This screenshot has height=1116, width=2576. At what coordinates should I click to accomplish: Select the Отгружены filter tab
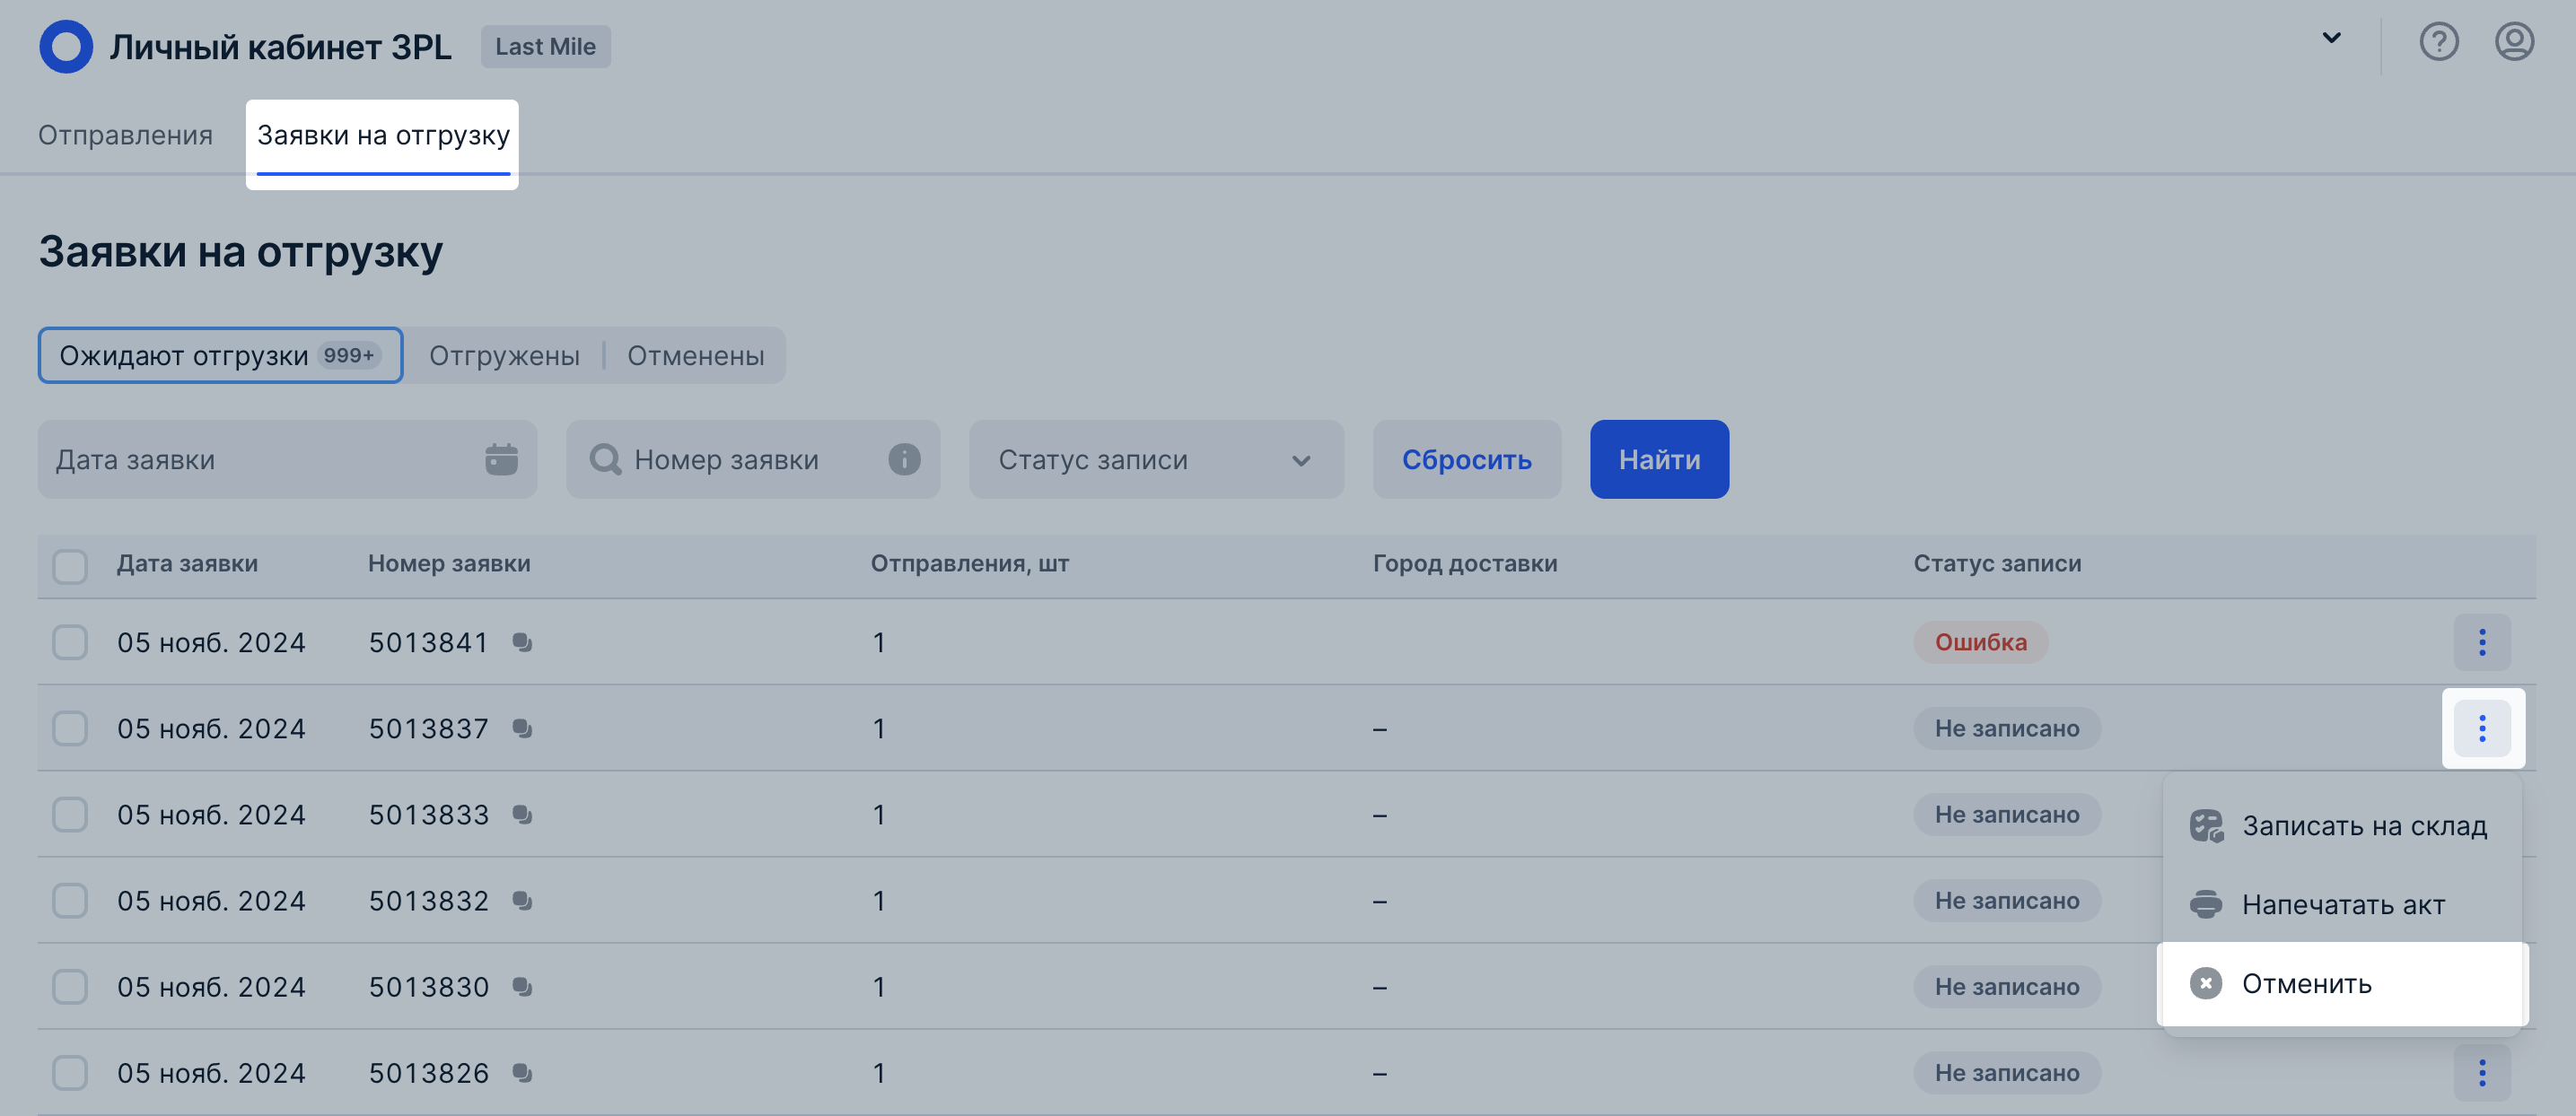pyautogui.click(x=504, y=355)
